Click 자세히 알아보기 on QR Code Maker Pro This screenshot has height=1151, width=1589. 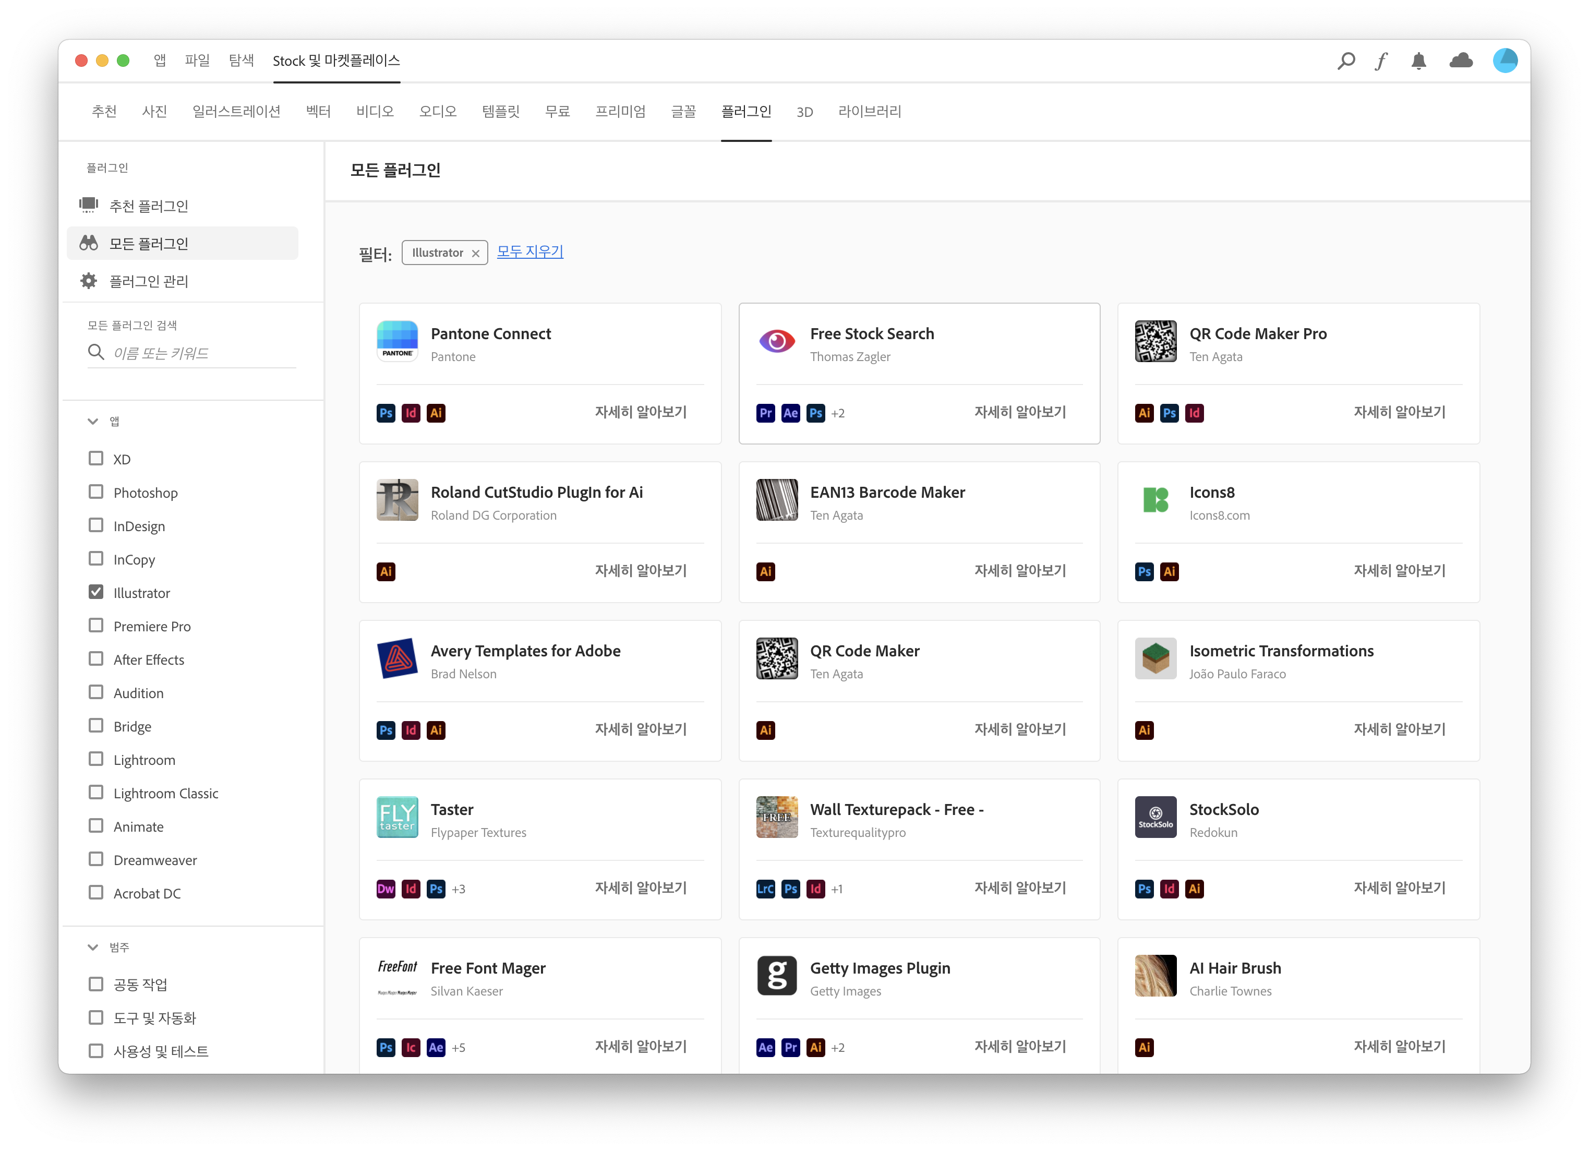click(x=1399, y=412)
